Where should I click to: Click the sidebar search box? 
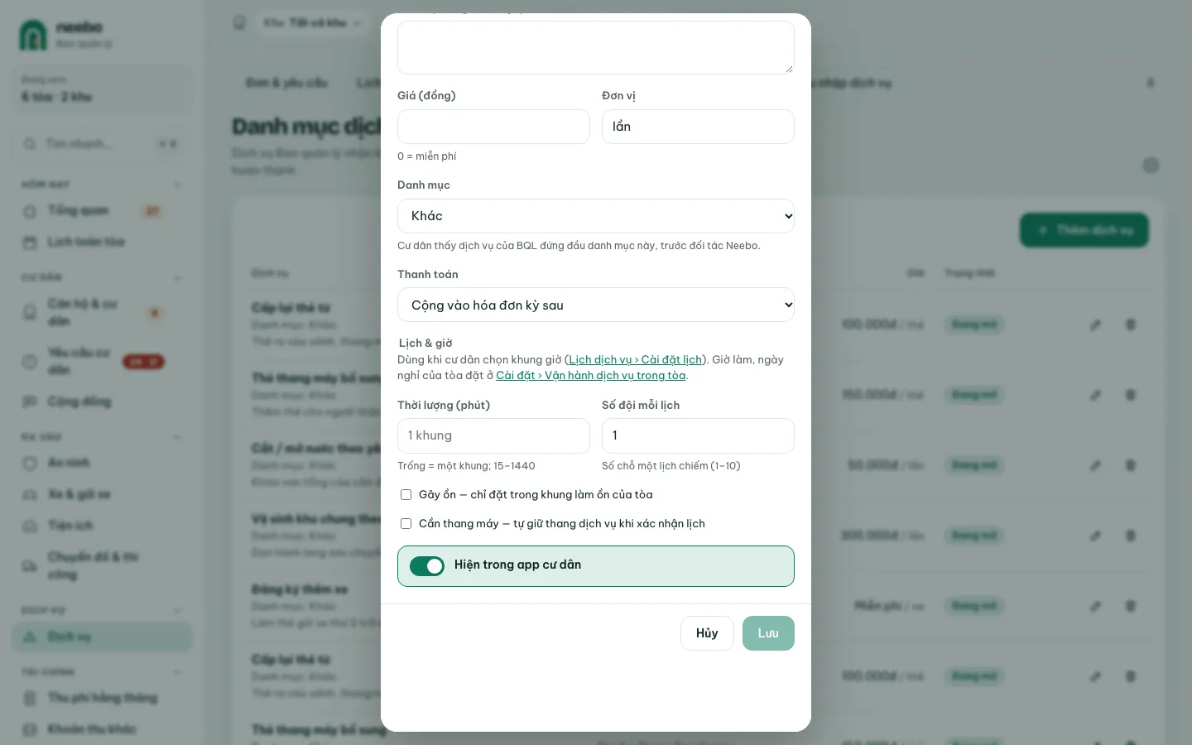[x=103, y=144]
